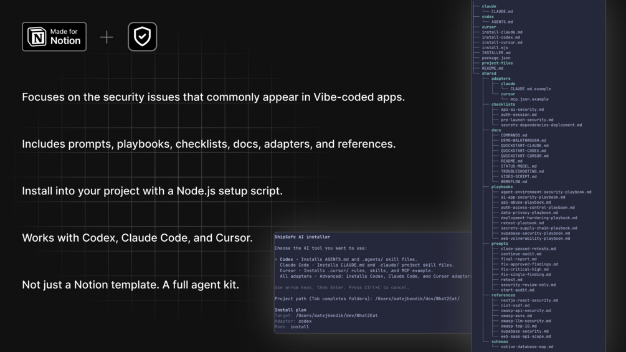The height and width of the screenshot is (352, 626).
Task: Open notion-database-map.md in schemas
Action: (x=527, y=347)
